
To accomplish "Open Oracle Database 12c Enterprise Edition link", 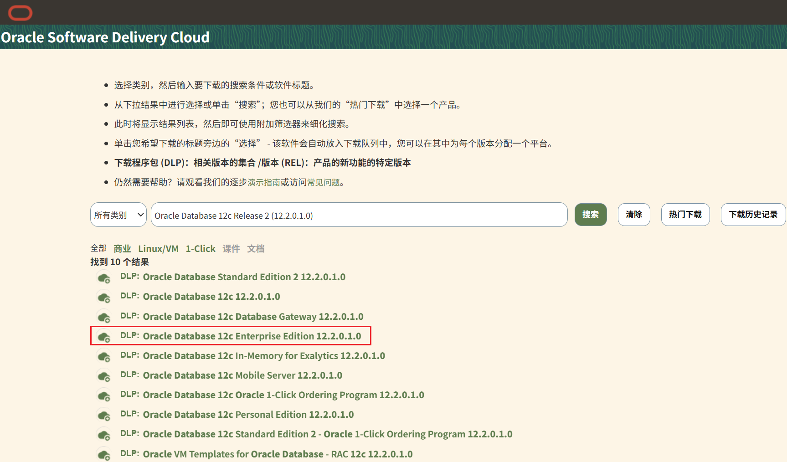I will click(x=252, y=336).
